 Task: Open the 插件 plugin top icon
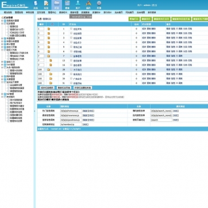[88, 5]
